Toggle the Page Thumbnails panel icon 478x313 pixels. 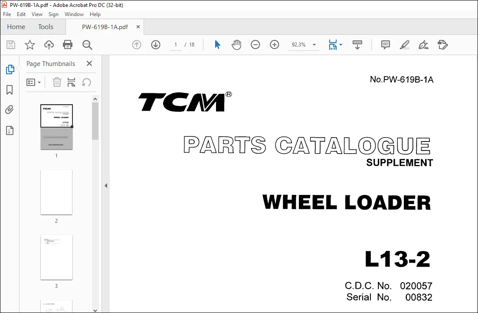pos(10,69)
